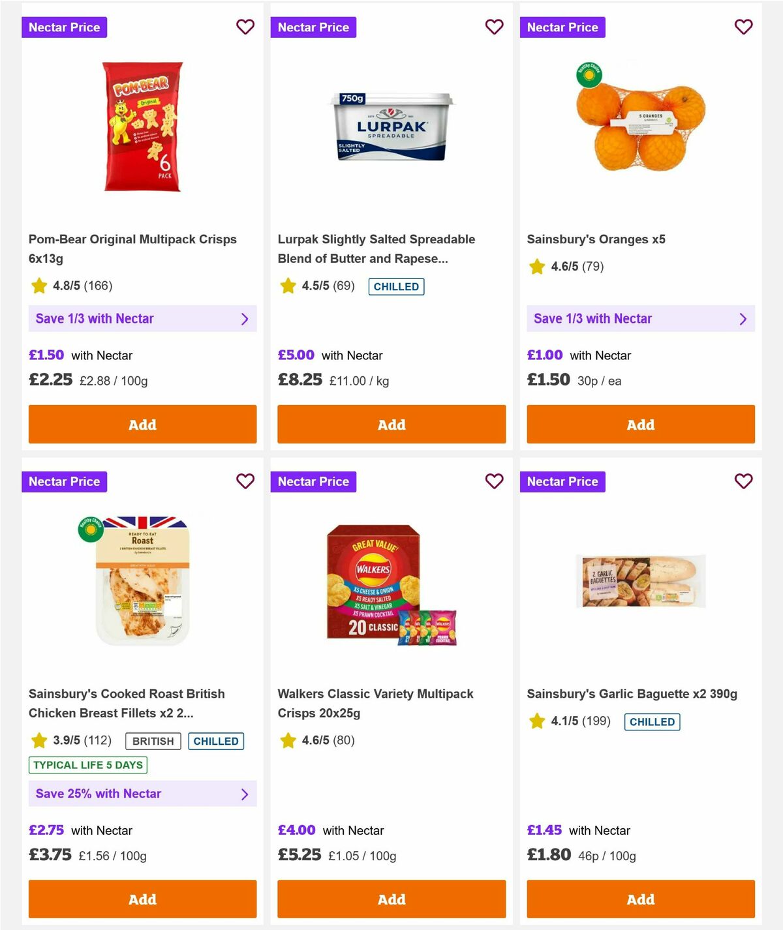Toggle favorite on Walkers variety multipack

495,481
